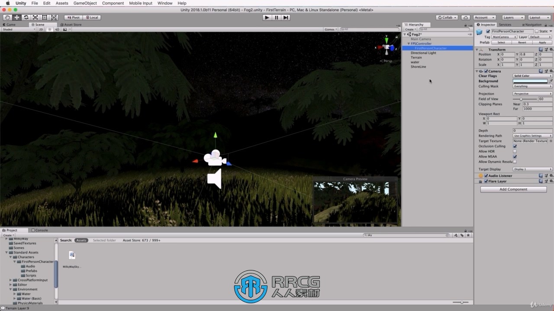Click the Camera help book icon
The image size is (554, 311).
coord(541,71)
